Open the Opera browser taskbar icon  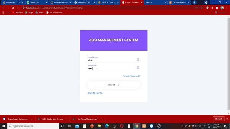click(121, 126)
